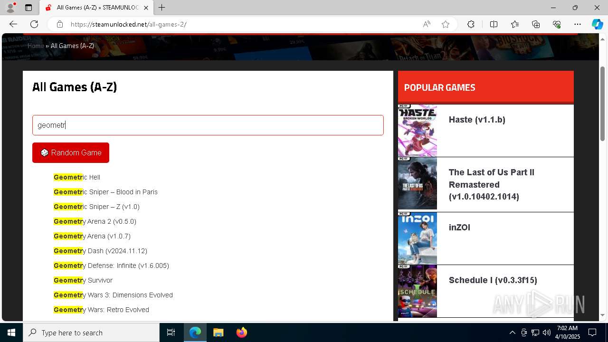The height and width of the screenshot is (342, 608).
Task: Go back using browser back arrow
Action: (13, 24)
